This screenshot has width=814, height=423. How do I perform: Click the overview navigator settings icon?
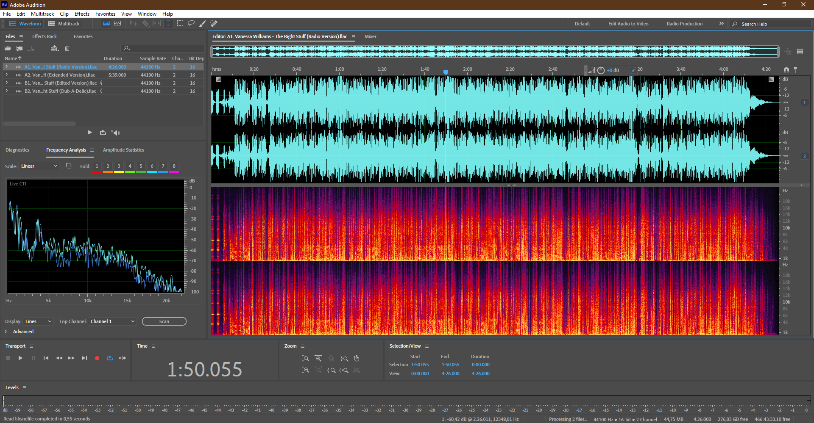[800, 52]
